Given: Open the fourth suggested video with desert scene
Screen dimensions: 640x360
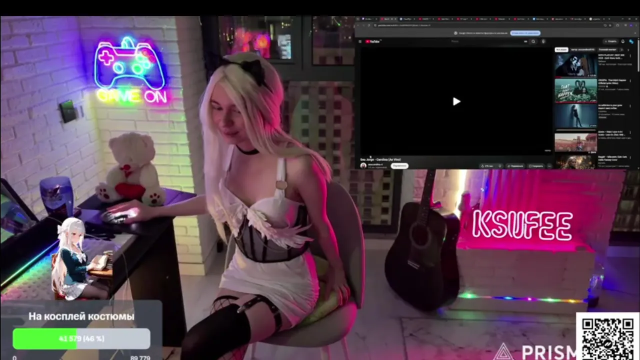Looking at the screenshot, I should pos(575,141).
